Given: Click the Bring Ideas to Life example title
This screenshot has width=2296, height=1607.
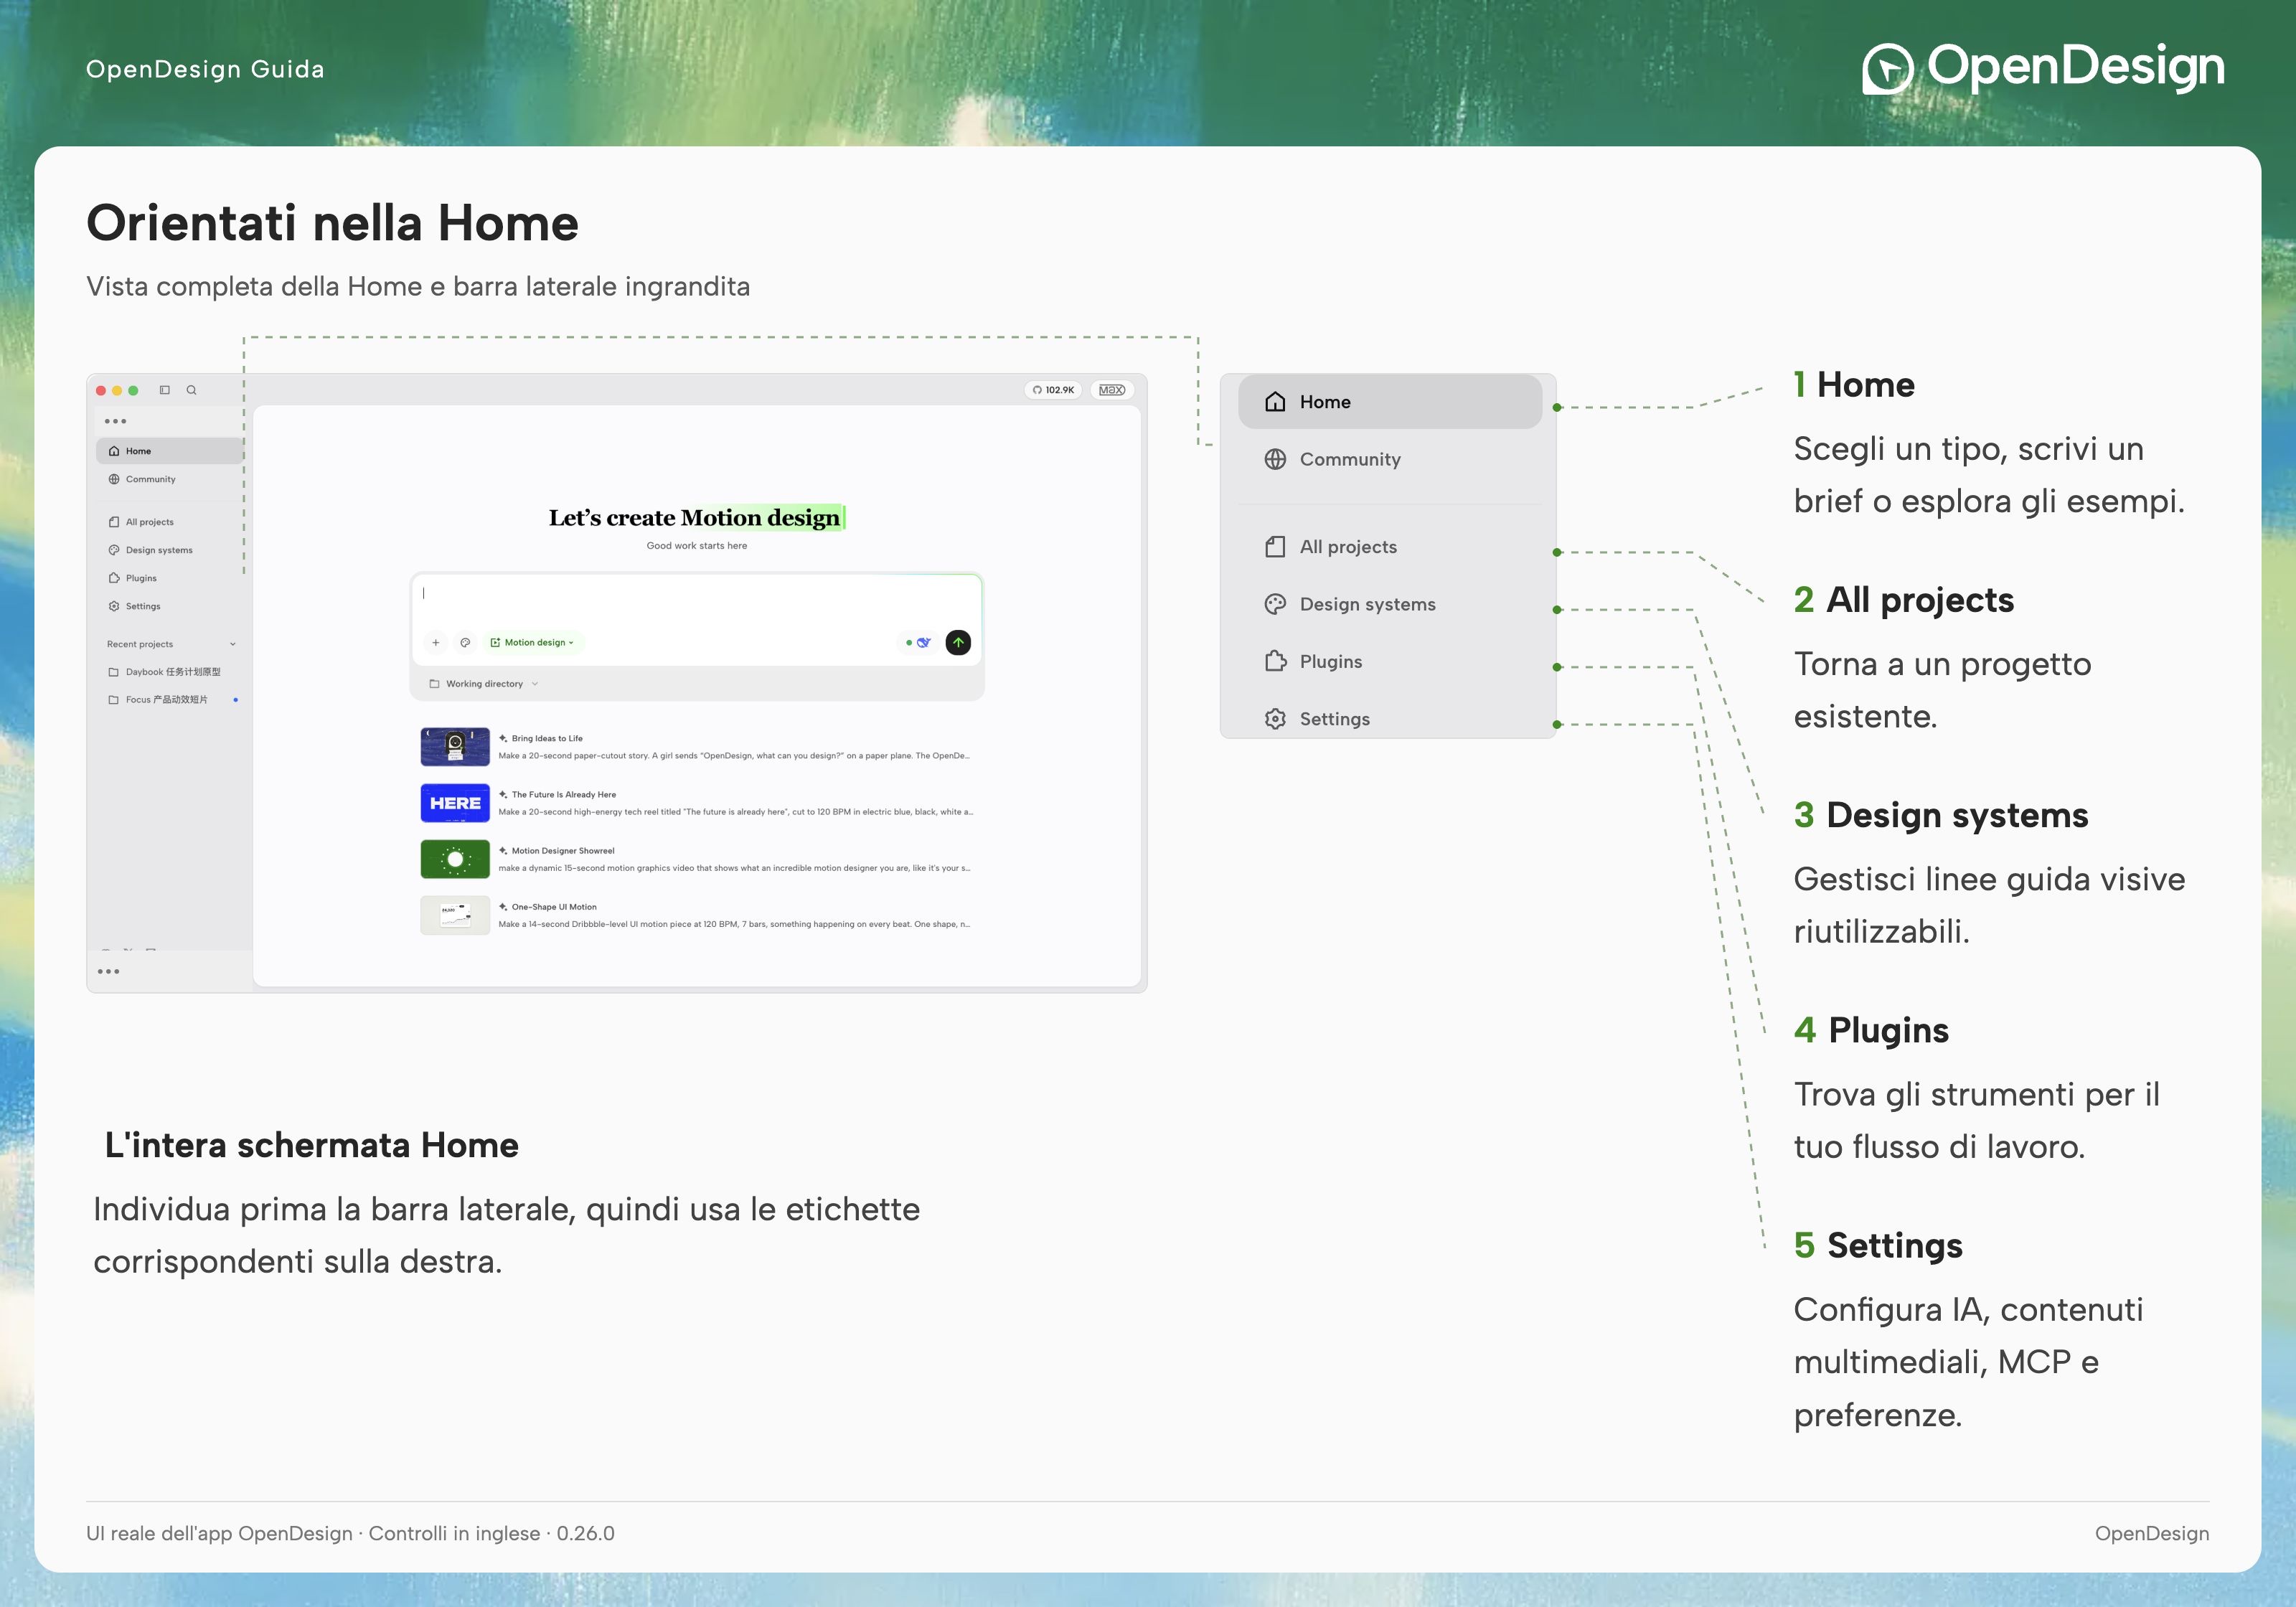Looking at the screenshot, I should pyautogui.click(x=547, y=738).
